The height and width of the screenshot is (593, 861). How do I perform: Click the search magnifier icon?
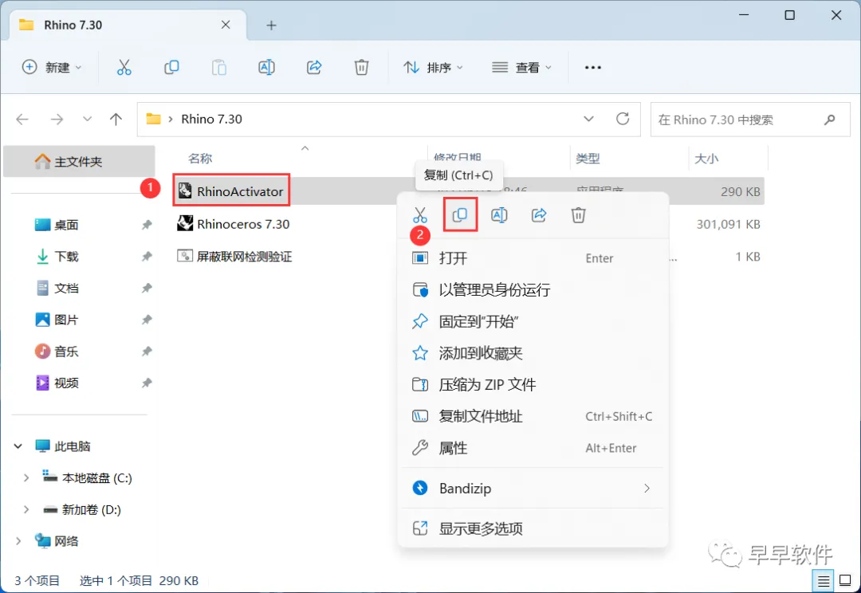coord(830,119)
